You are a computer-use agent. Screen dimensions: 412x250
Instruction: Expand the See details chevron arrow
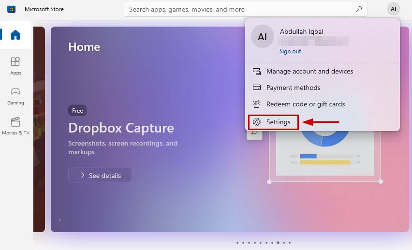[83, 175]
